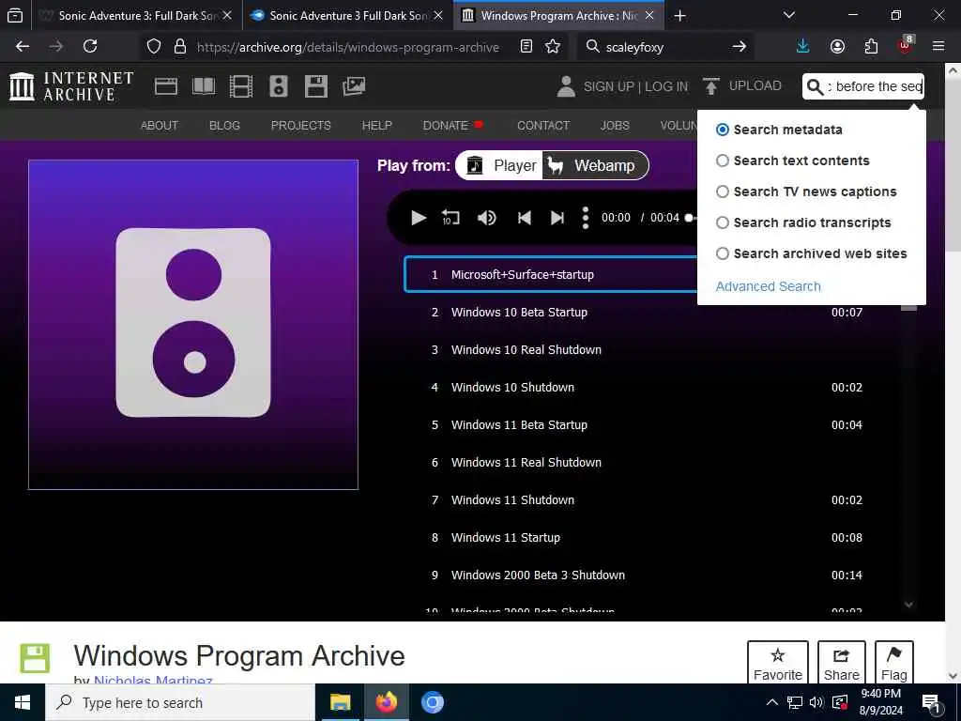Open the About menu item
961x721 pixels.
click(x=160, y=126)
